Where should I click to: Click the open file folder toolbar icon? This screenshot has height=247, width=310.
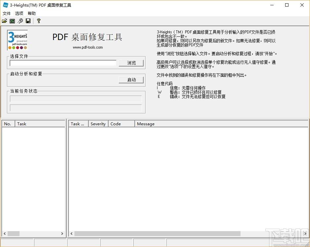click(x=5, y=21)
